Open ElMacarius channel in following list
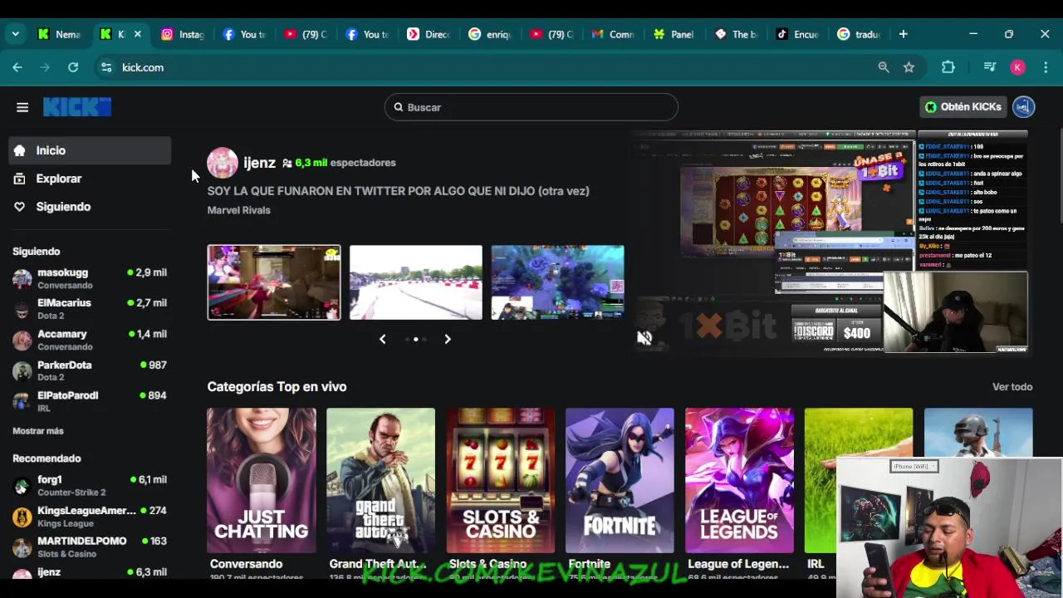Viewport: 1063px width, 598px height. pyautogui.click(x=90, y=309)
